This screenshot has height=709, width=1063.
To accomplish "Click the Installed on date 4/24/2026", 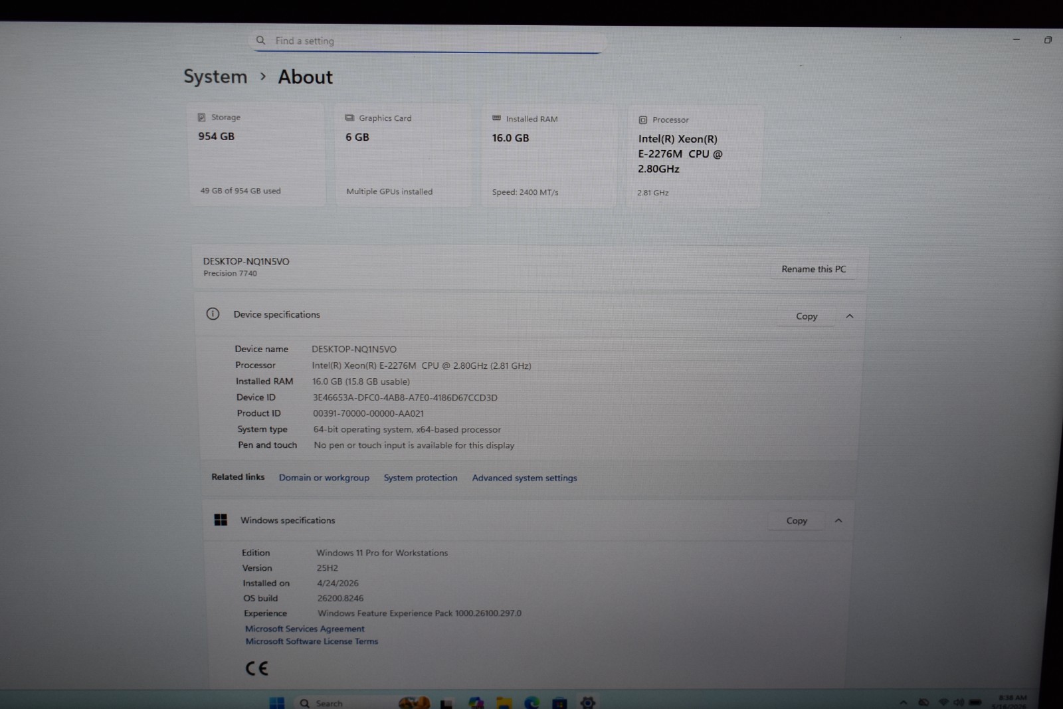I will 338,583.
